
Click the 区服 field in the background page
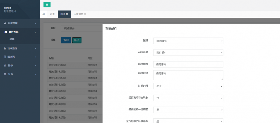(82, 28)
